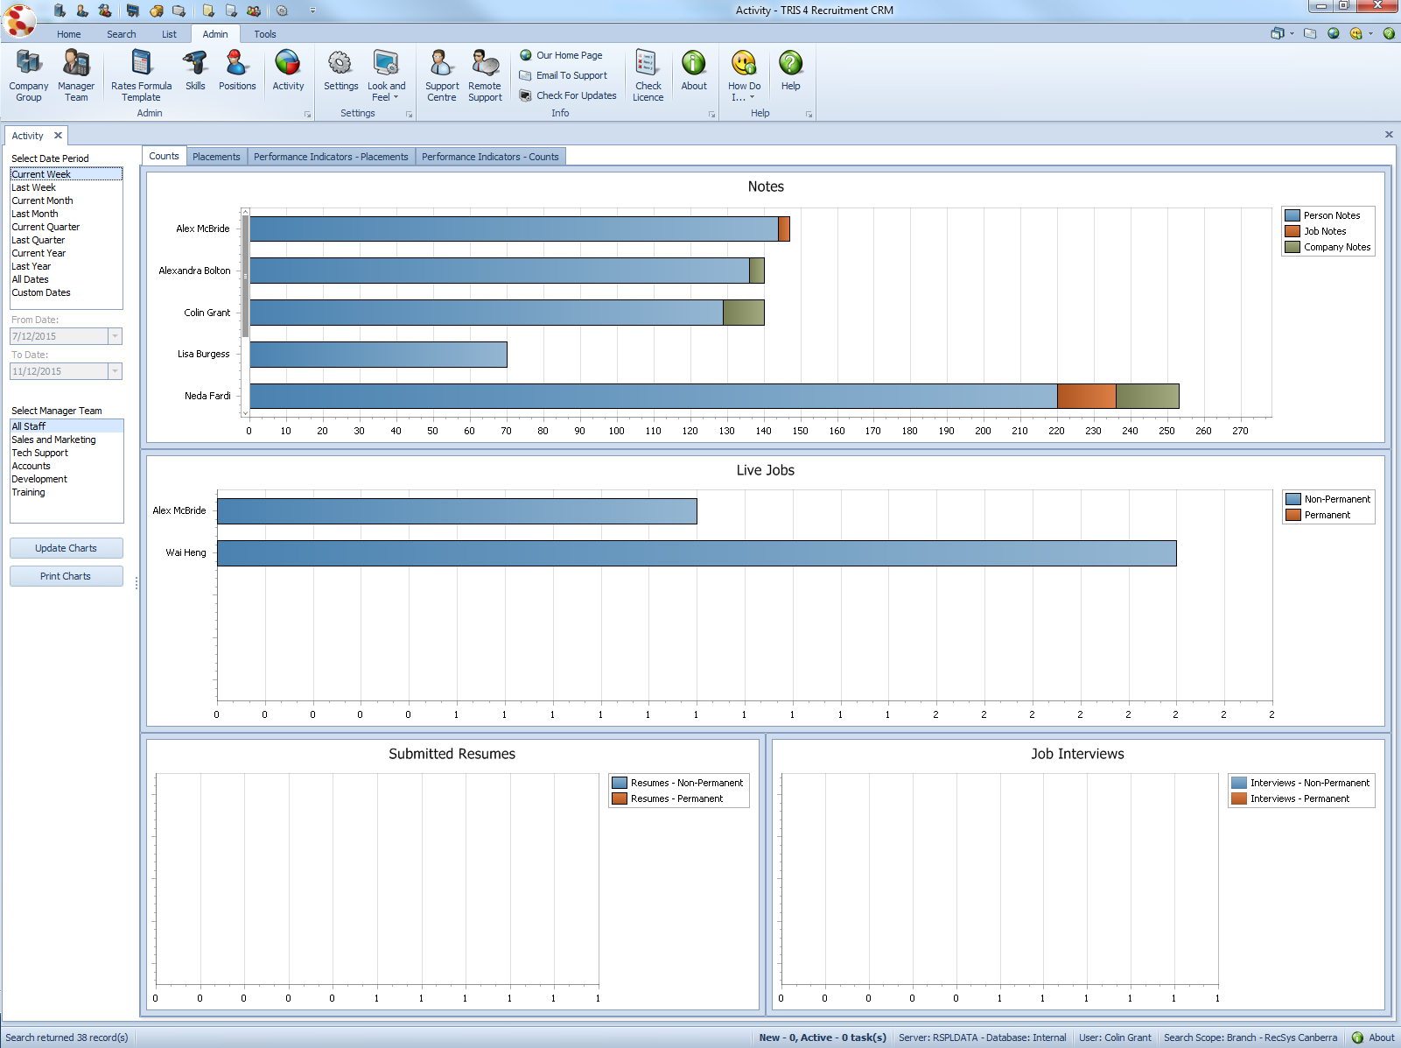This screenshot has height=1048, width=1401.
Task: Open the From Date calendar dropdown
Action: pyautogui.click(x=115, y=336)
